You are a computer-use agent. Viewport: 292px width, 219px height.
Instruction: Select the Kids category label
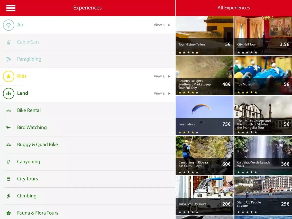(x=22, y=76)
